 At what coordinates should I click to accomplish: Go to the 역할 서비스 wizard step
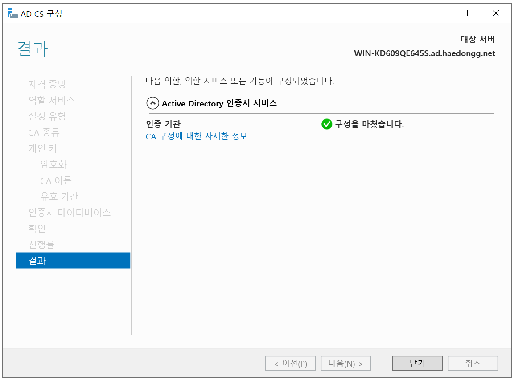click(52, 100)
